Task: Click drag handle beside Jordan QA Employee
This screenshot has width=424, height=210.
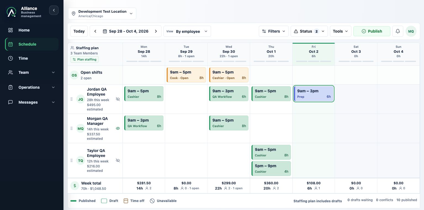Action: point(71,99)
